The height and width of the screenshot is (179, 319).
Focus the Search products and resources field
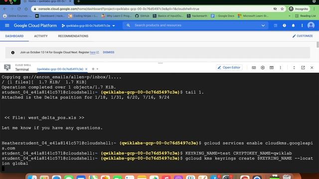click(195, 25)
